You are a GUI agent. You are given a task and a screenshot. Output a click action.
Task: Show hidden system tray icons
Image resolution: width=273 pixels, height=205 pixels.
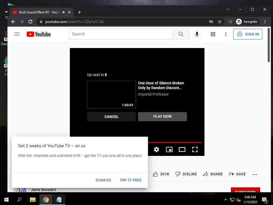226,200
